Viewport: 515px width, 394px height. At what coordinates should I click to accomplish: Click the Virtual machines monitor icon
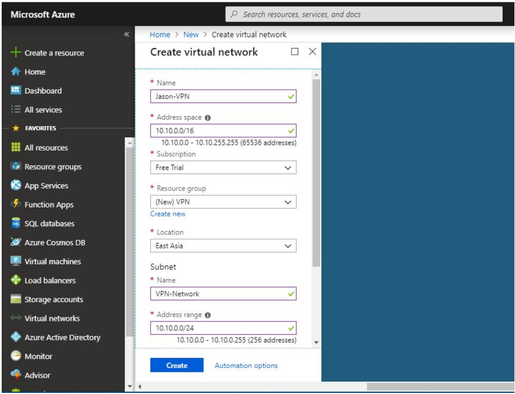click(x=15, y=261)
